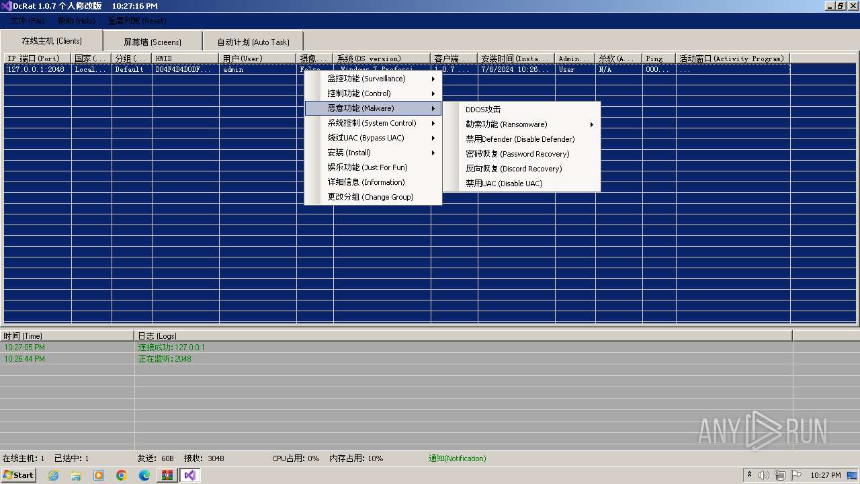The height and width of the screenshot is (484, 860).
Task: Click the DcRat title bar app icon
Action: tap(6, 6)
